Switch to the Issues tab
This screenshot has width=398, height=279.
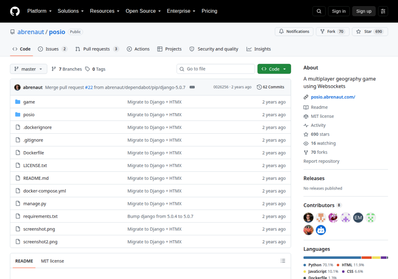pos(52,49)
